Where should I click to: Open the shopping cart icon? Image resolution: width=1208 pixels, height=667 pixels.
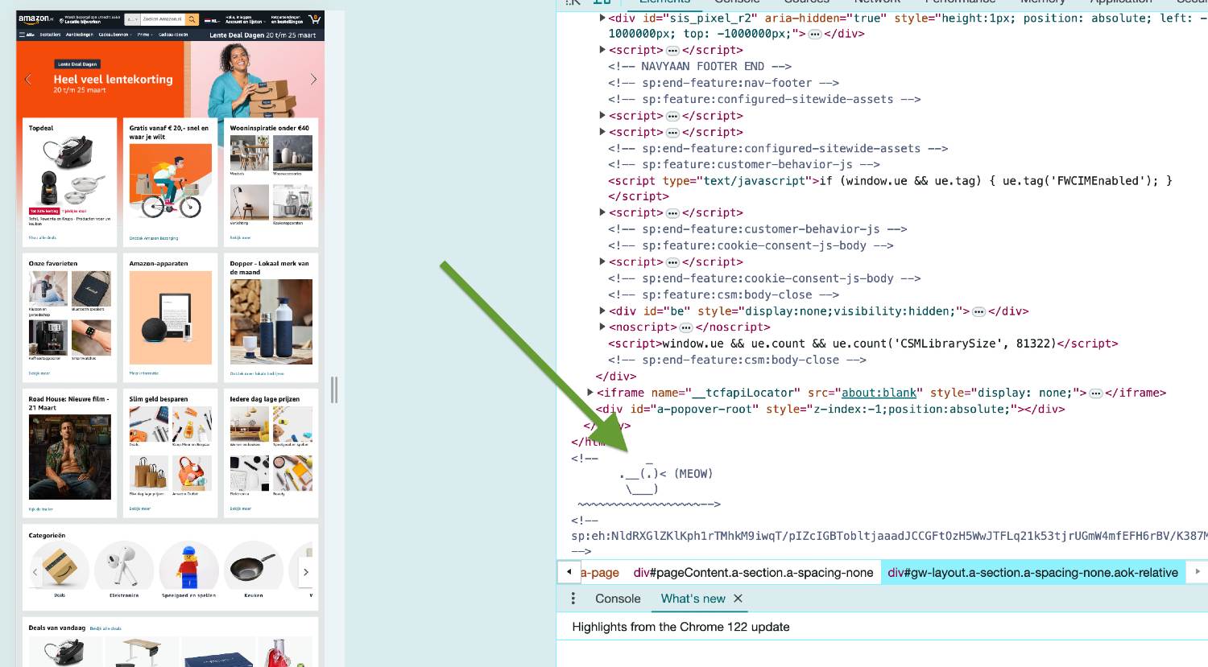point(314,19)
